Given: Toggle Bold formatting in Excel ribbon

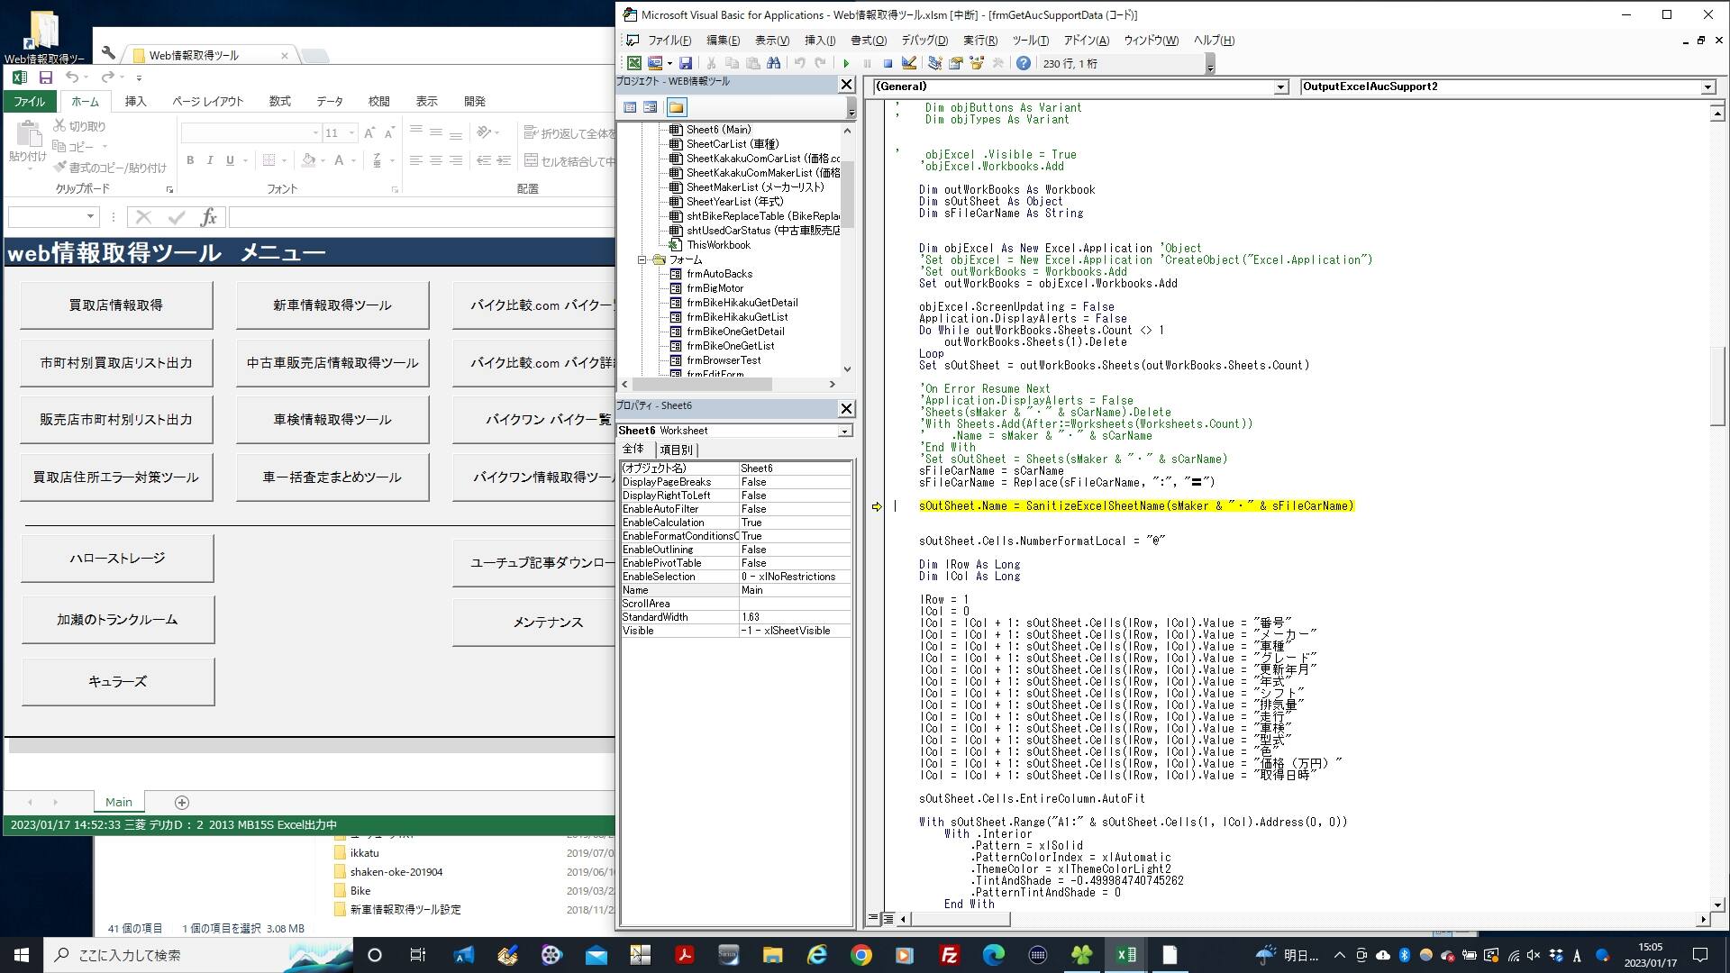Looking at the screenshot, I should [x=190, y=160].
